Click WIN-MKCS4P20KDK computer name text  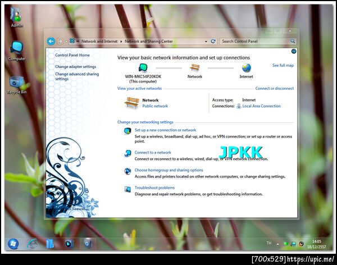coord(143,76)
